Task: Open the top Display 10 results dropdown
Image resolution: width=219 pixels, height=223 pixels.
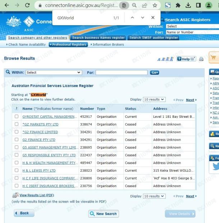Action: (x=154, y=99)
